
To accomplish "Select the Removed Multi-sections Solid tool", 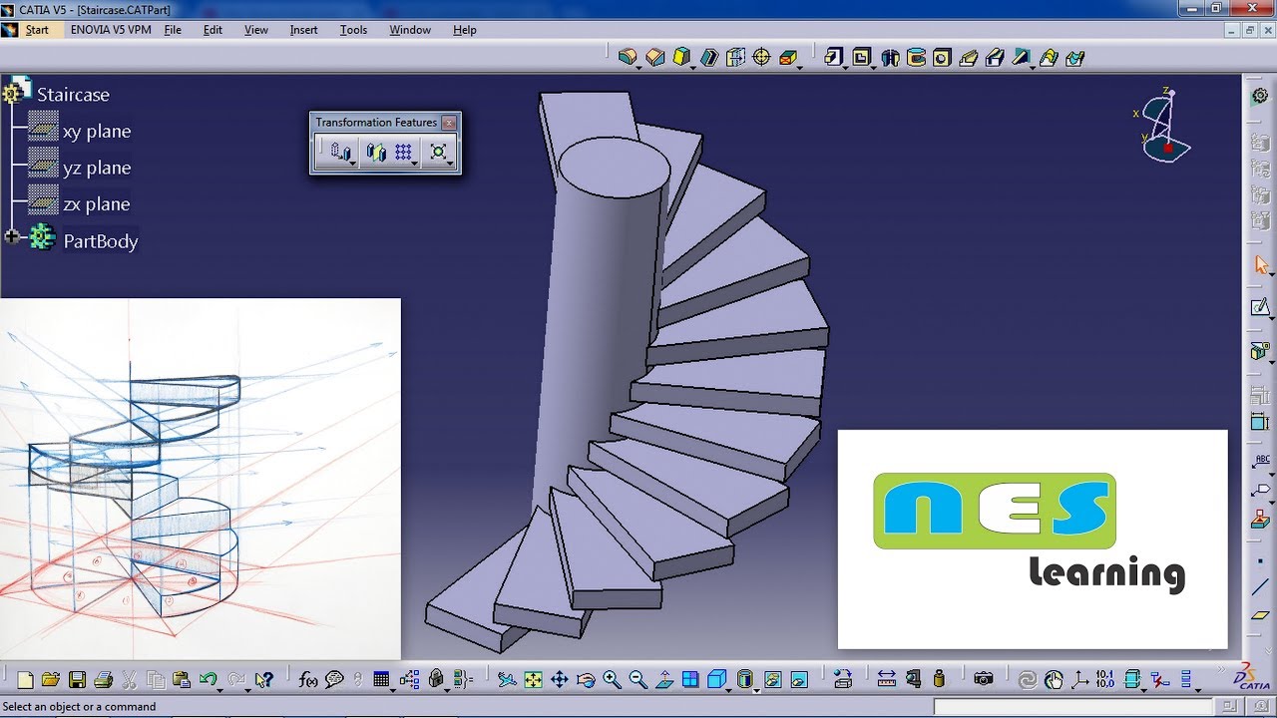I will (1074, 58).
